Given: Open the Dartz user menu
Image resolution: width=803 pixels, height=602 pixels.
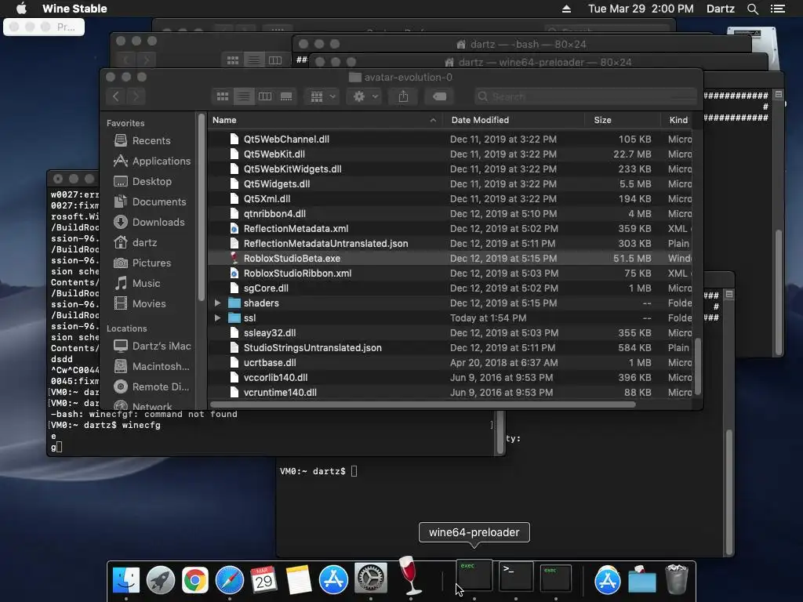Looking at the screenshot, I should (720, 8).
